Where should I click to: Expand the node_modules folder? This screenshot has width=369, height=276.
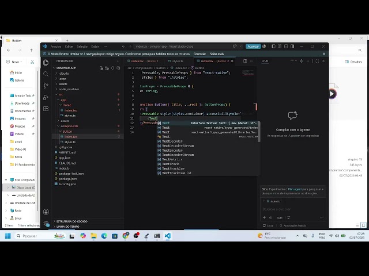tap(69, 89)
